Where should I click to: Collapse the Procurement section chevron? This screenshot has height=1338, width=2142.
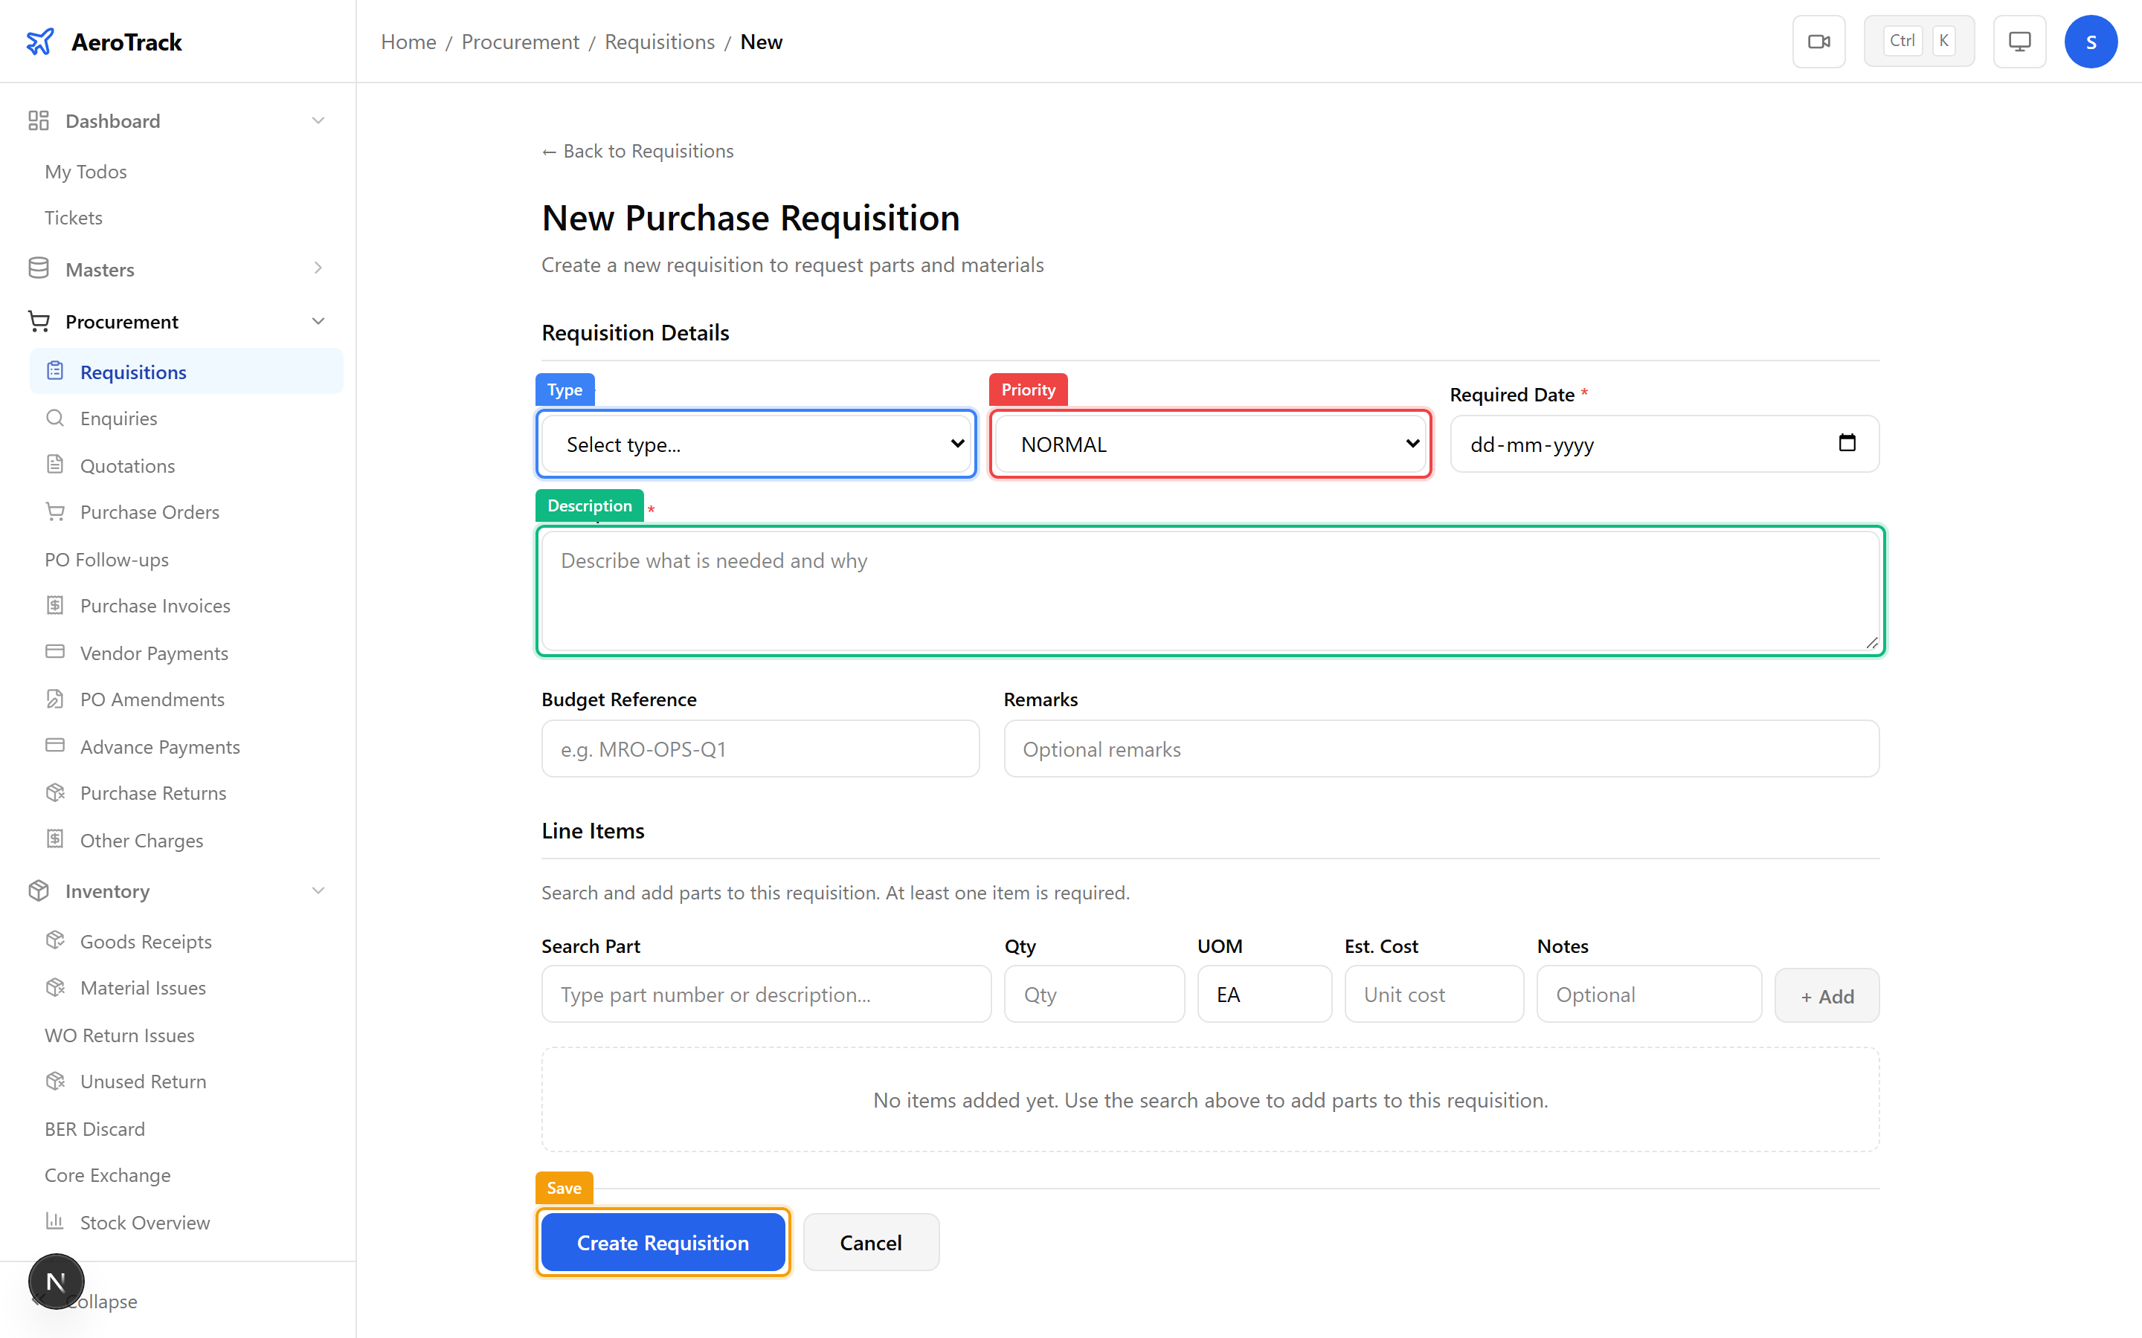tap(318, 320)
